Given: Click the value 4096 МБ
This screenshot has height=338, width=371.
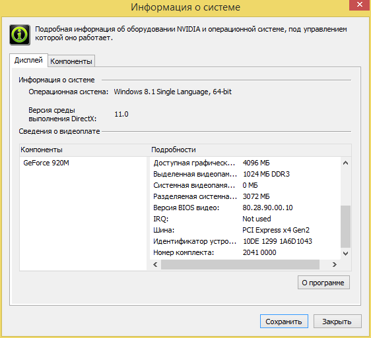Looking at the screenshot, I should [x=256, y=163].
